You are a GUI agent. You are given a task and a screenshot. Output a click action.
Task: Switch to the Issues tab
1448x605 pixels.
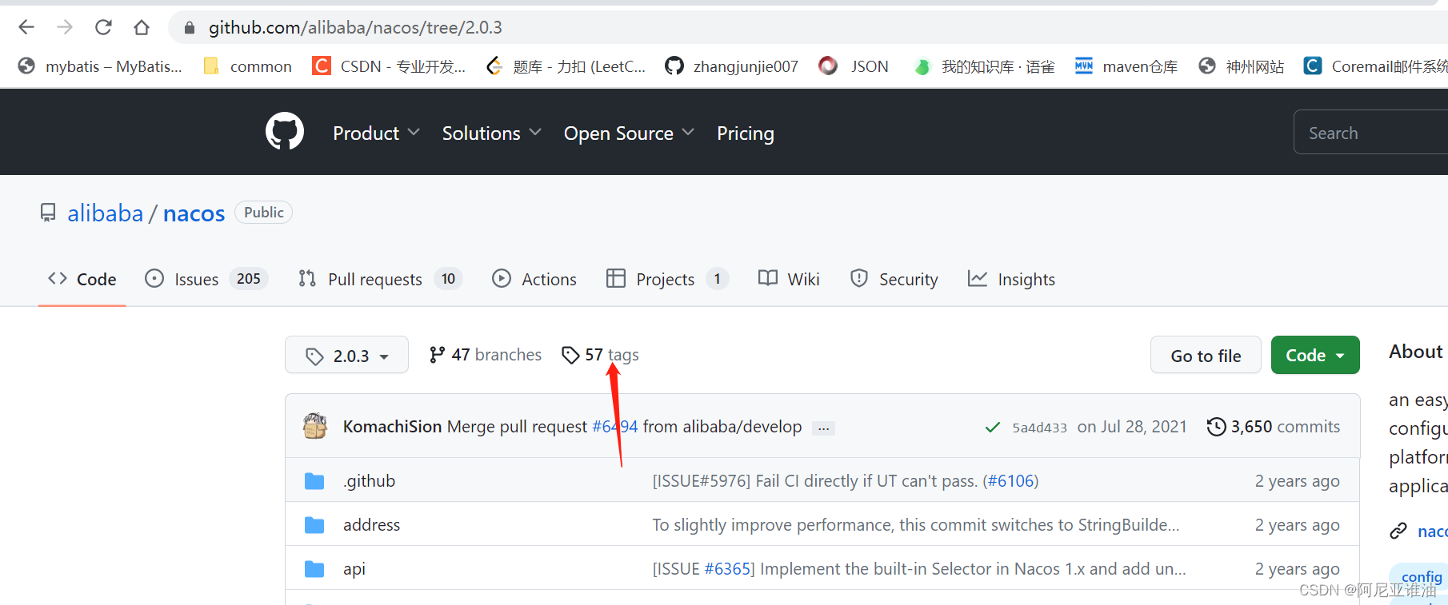[206, 279]
